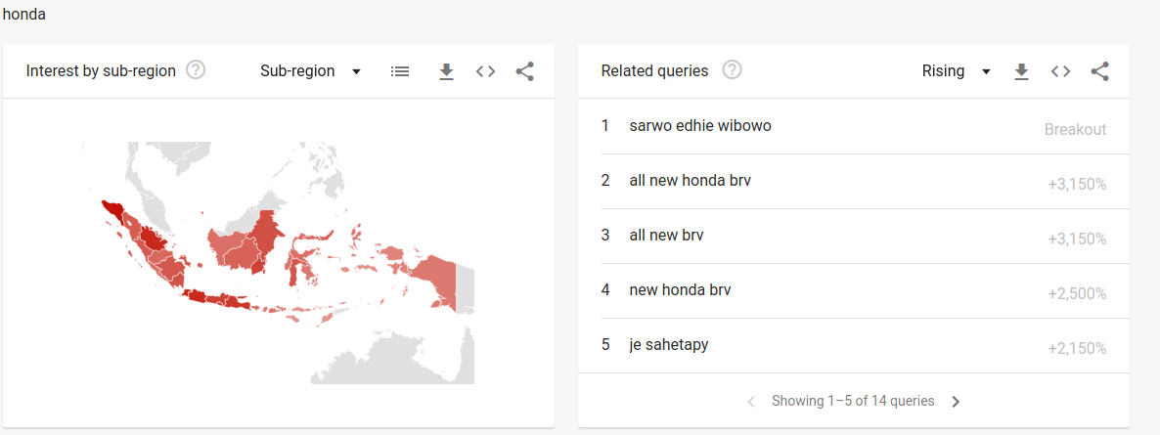This screenshot has height=435, width=1160.
Task: Open query 'all new honda brv'
Action: tap(691, 181)
